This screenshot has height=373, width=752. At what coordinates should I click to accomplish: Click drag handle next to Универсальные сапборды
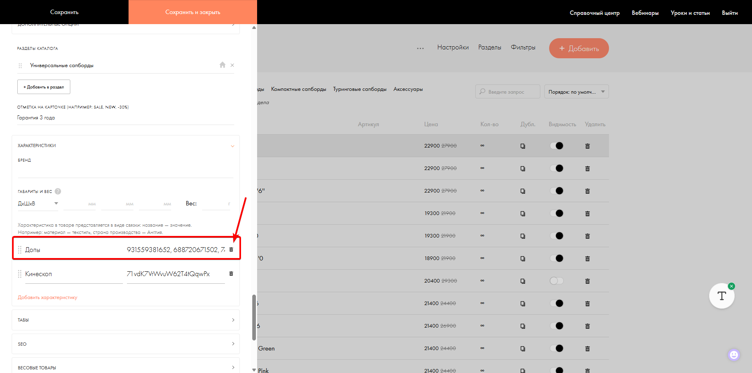tap(20, 66)
